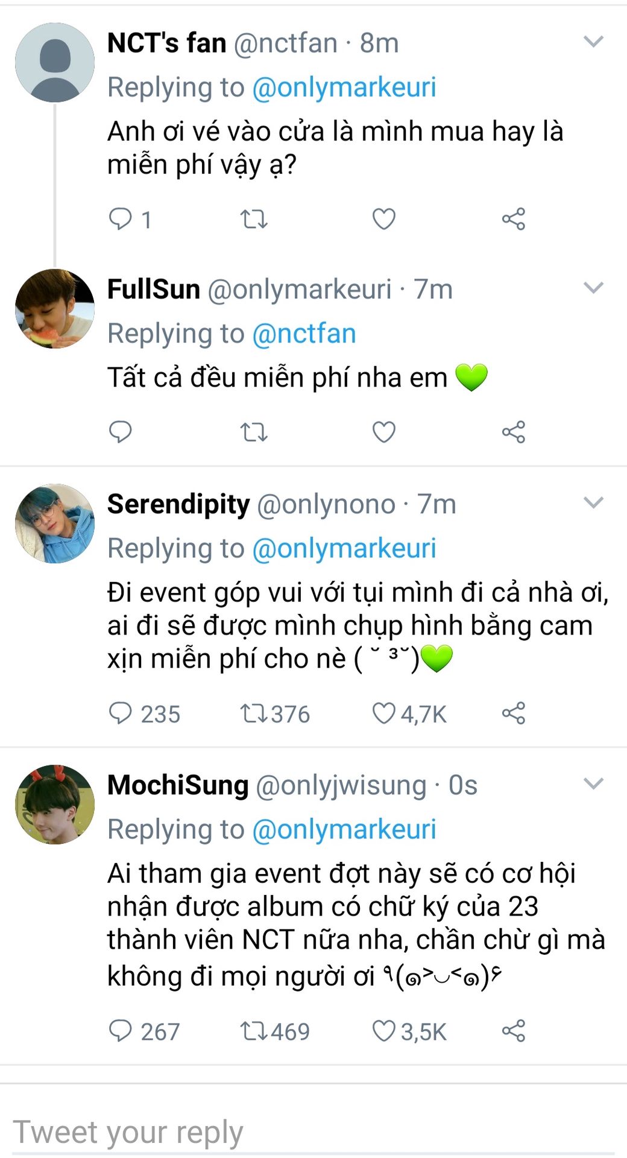This screenshot has width=627, height=1158.
Task: Share the NCT's fan tweet
Action: pyautogui.click(x=514, y=219)
